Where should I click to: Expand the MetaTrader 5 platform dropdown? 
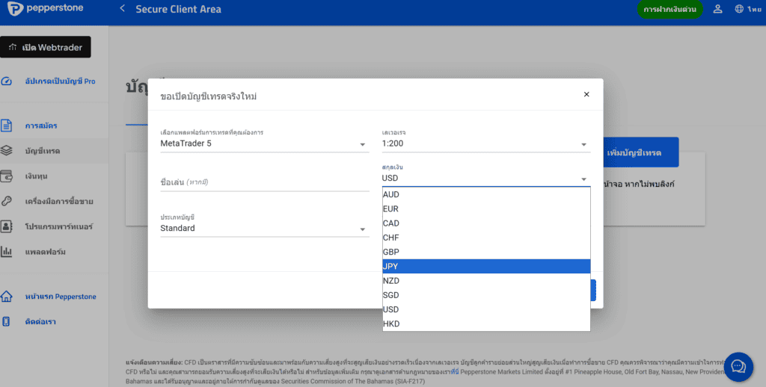click(264, 143)
